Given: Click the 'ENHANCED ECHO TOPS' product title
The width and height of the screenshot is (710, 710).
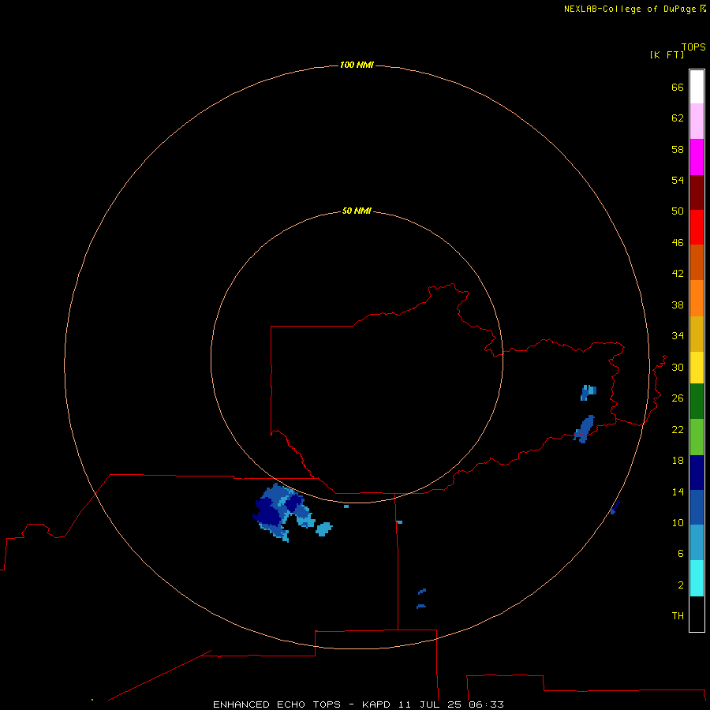Looking at the screenshot, I should (277, 704).
